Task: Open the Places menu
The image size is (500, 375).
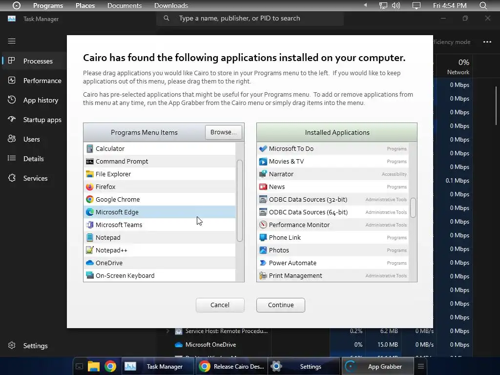Action: pyautogui.click(x=85, y=5)
